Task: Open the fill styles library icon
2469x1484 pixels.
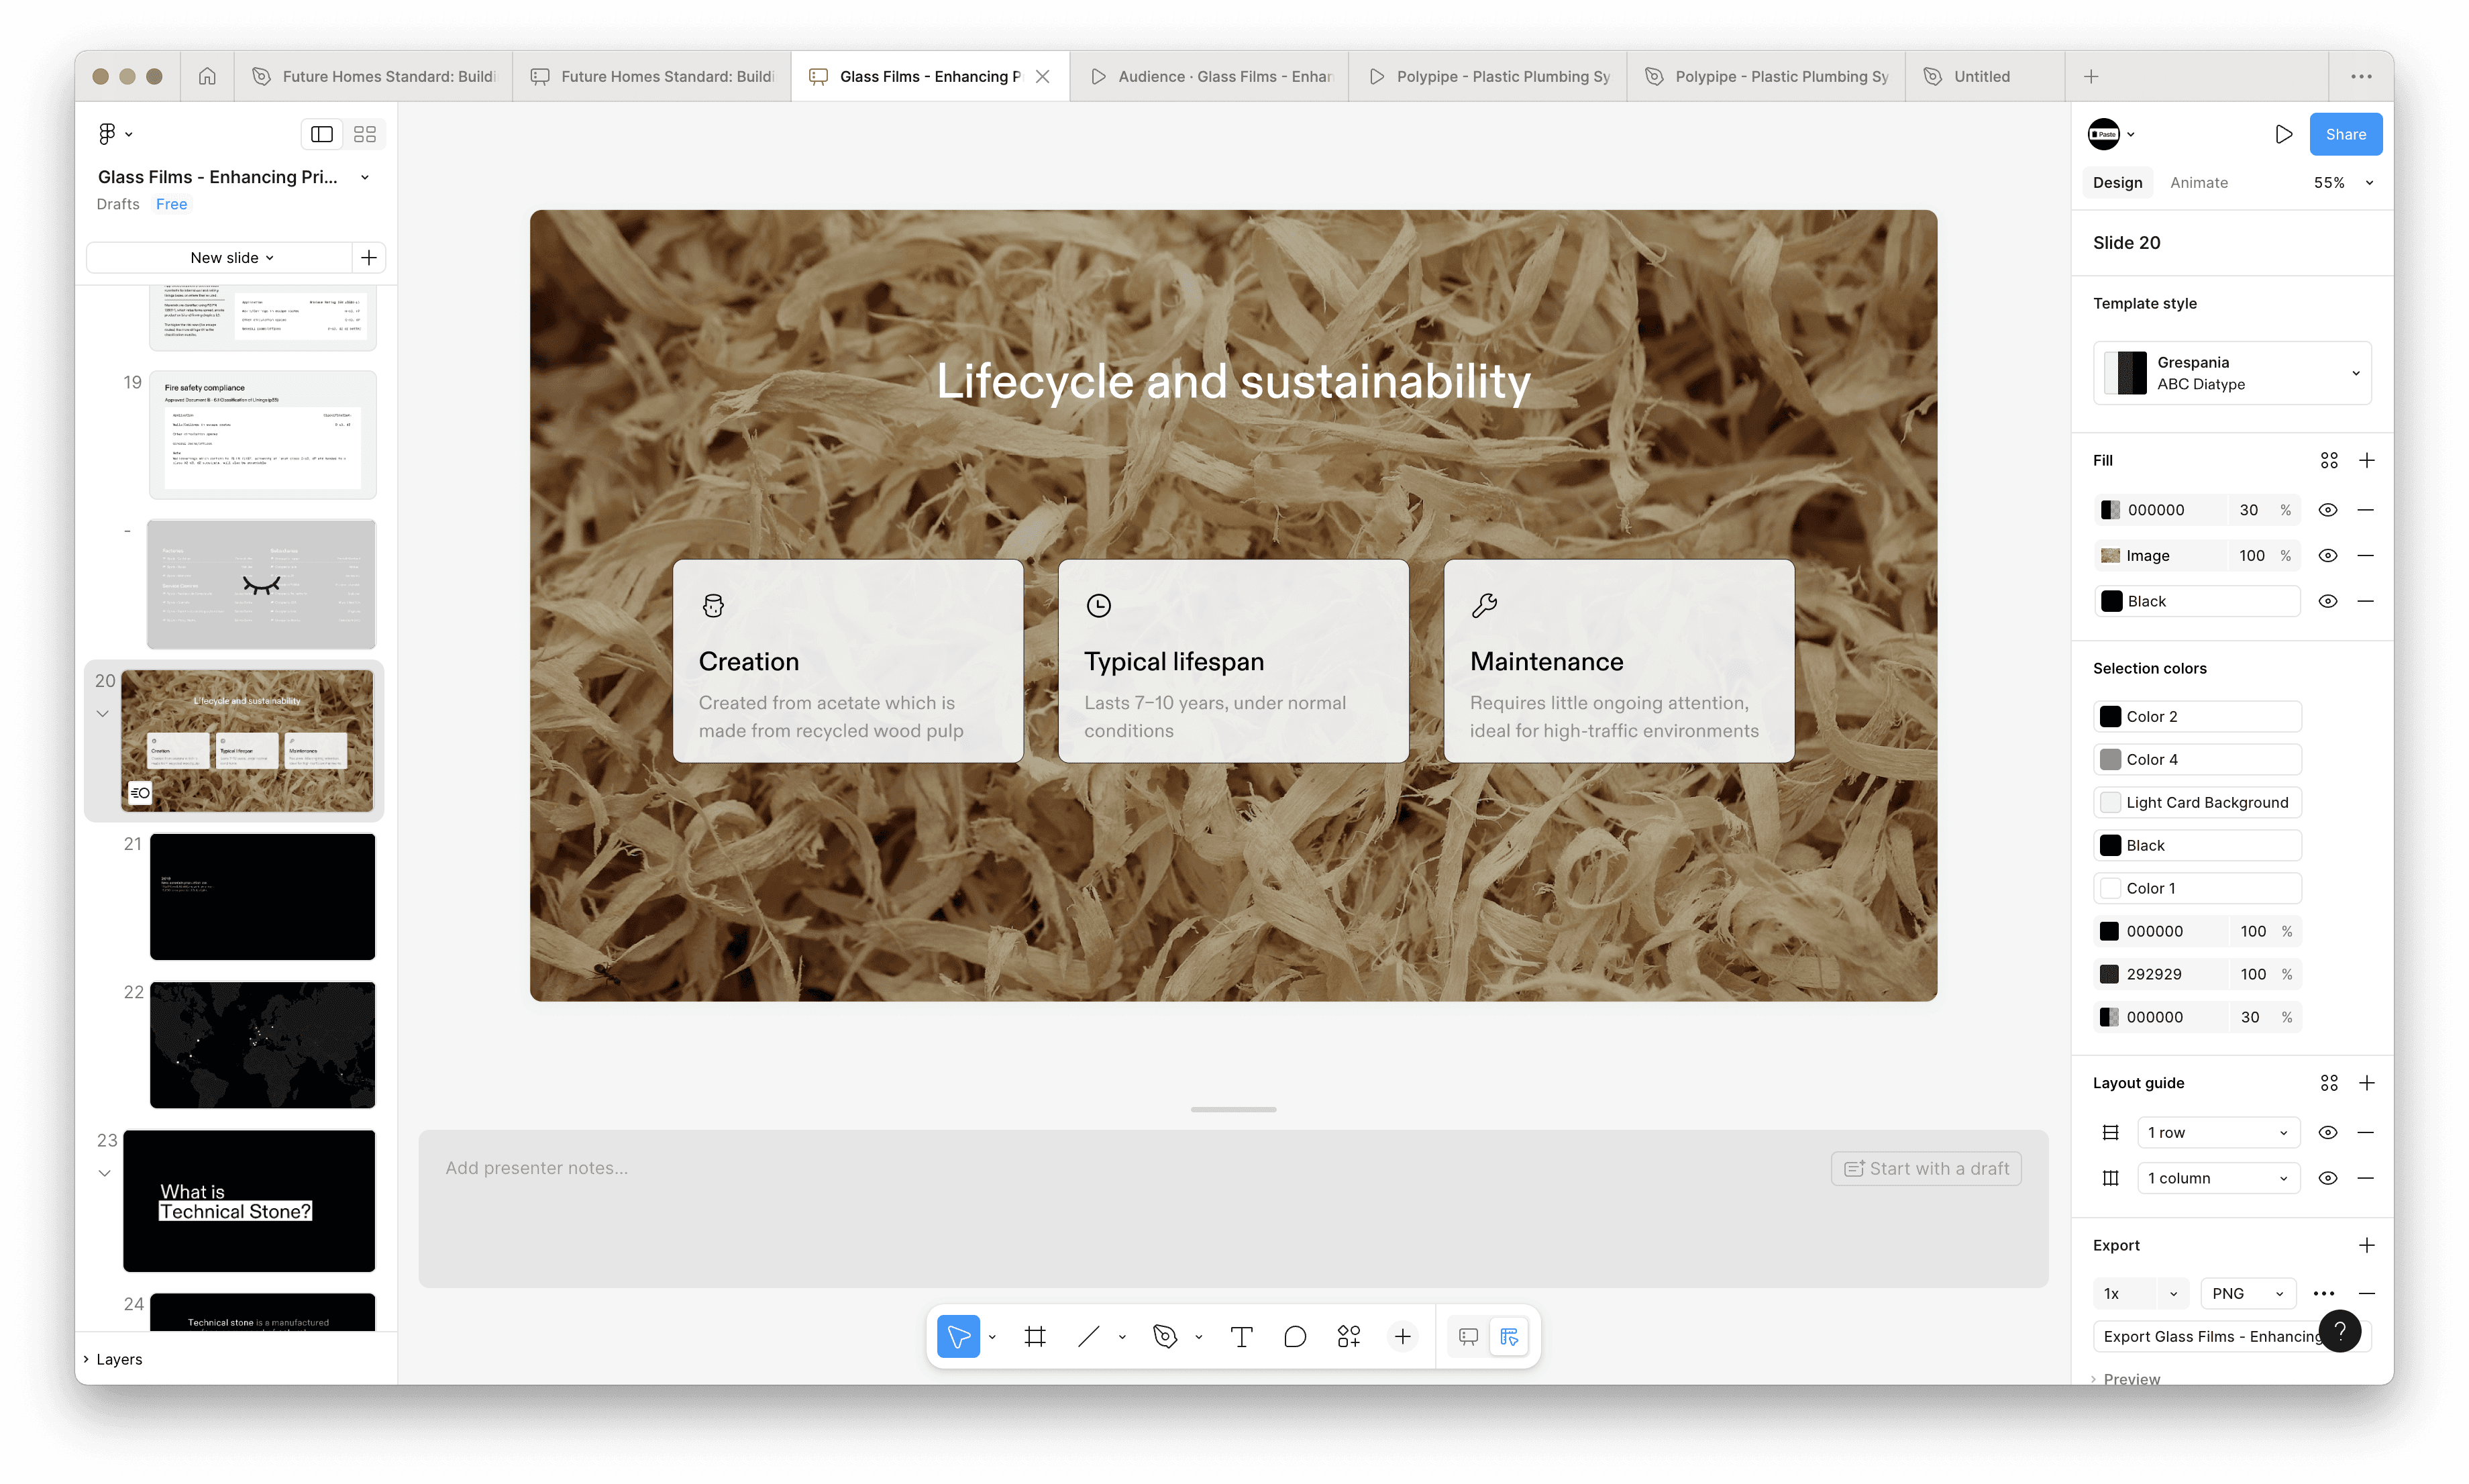Action: tap(2329, 460)
